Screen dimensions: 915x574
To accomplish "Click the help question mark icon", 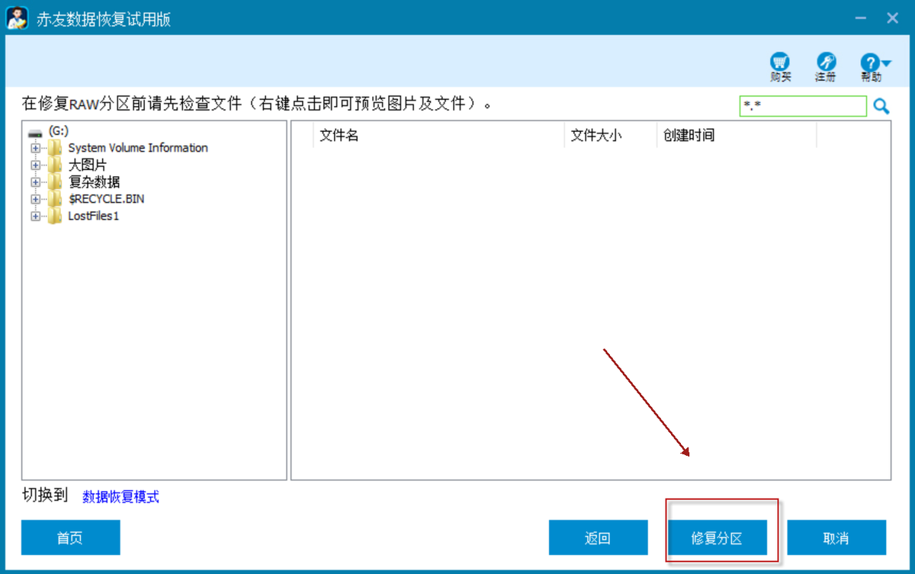I will [x=869, y=63].
